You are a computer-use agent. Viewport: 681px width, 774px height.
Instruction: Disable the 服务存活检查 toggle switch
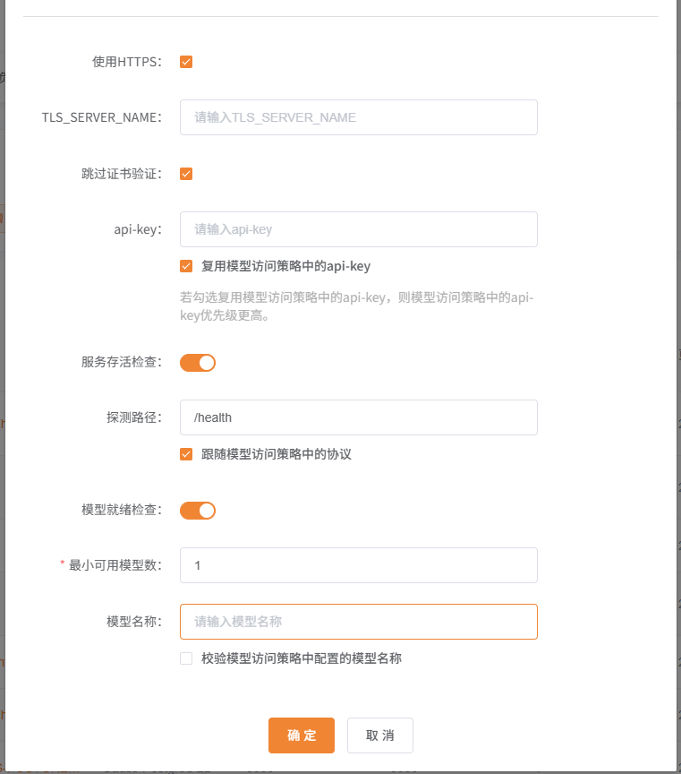(x=197, y=363)
